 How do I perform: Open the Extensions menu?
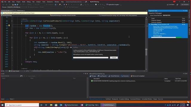pos(50,2)
